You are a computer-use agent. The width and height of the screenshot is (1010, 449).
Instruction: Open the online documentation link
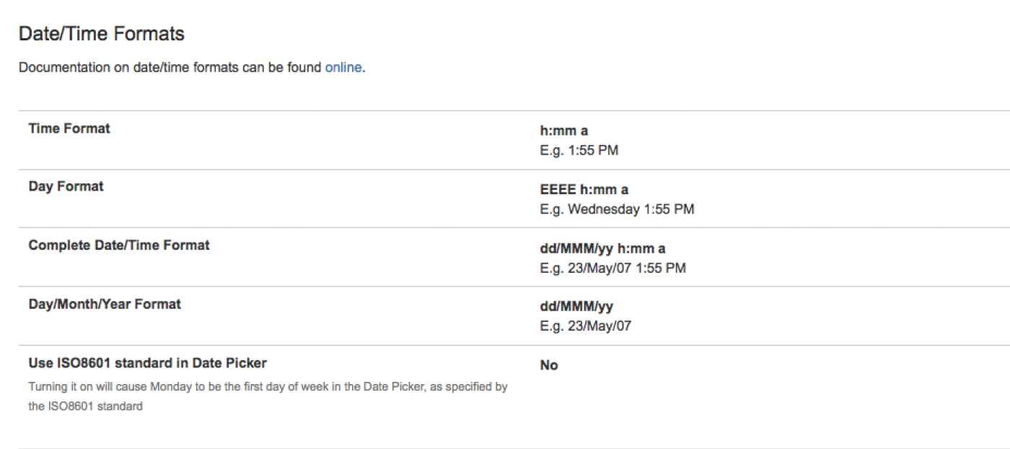[343, 68]
